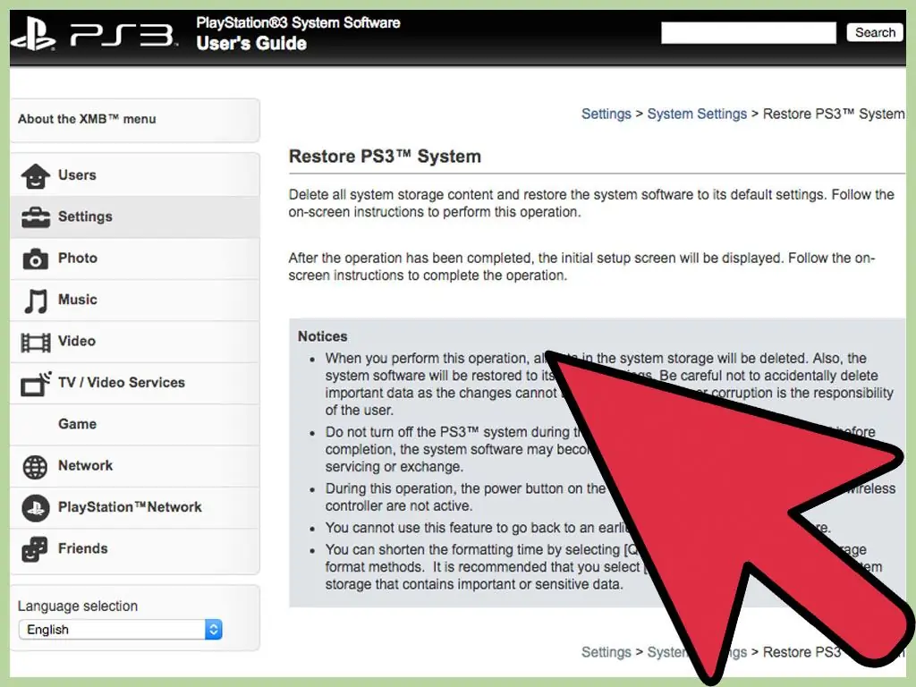Image resolution: width=916 pixels, height=687 pixels.
Task: Click the Search button
Action: 875,32
